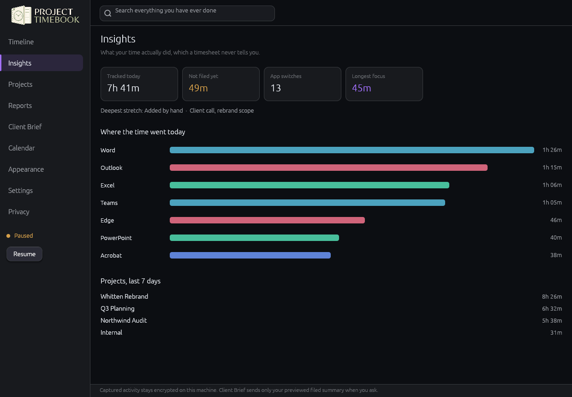Click the encrypted activity footer note
The image size is (572, 397).
tap(239, 390)
